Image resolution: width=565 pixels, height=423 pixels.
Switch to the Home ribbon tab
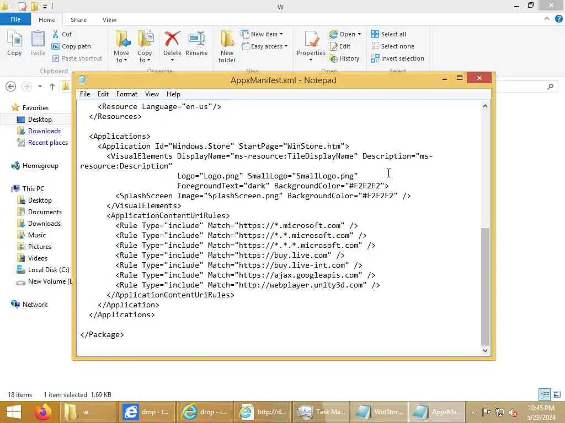47,20
